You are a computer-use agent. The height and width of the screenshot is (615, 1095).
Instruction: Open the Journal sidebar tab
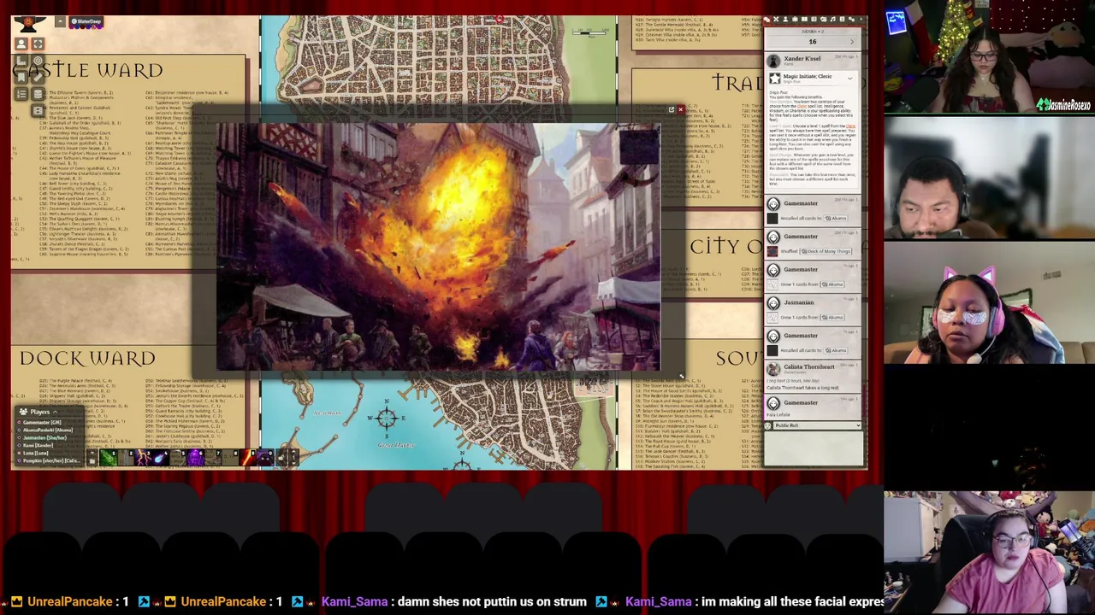point(804,20)
